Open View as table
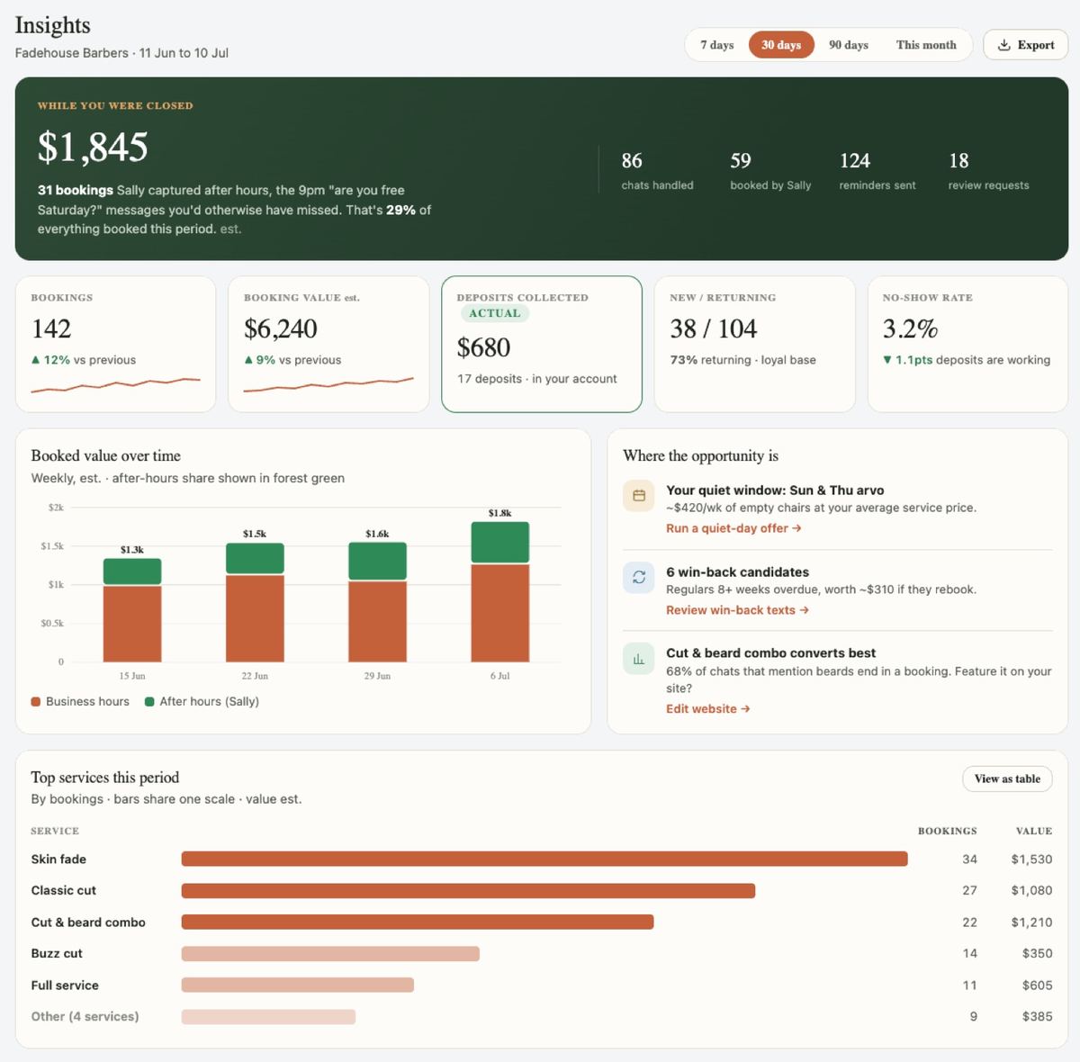The image size is (1080, 1062). click(x=1007, y=779)
